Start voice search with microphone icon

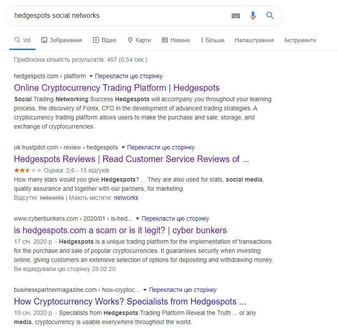(x=253, y=16)
